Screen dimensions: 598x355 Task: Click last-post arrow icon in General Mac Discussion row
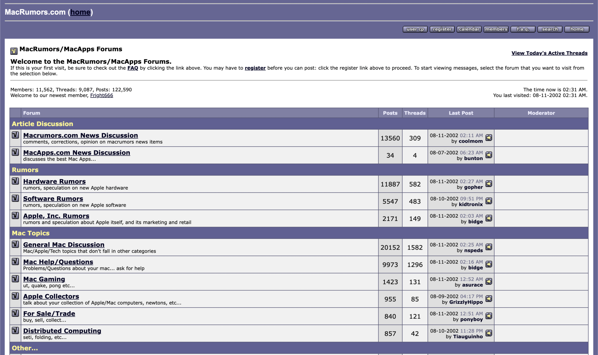coord(489,247)
